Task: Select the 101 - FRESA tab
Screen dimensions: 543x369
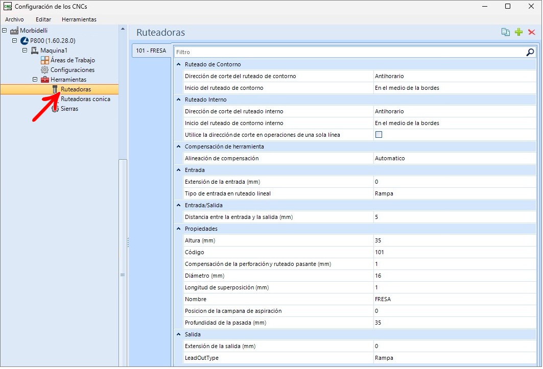Action: click(151, 51)
